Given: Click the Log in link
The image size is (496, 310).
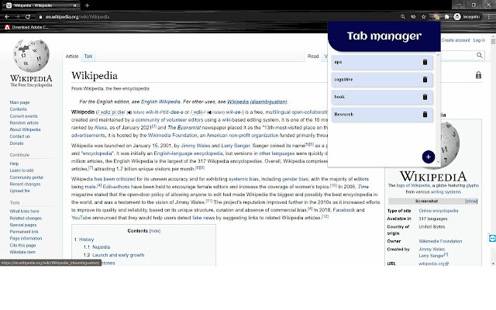Looking at the screenshot, I should click(479, 40).
